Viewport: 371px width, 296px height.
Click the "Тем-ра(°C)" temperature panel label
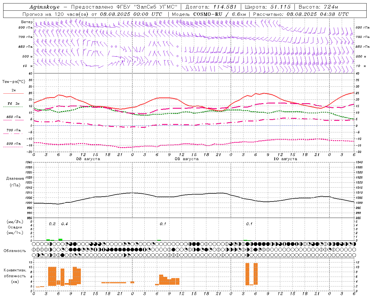coord(14,82)
